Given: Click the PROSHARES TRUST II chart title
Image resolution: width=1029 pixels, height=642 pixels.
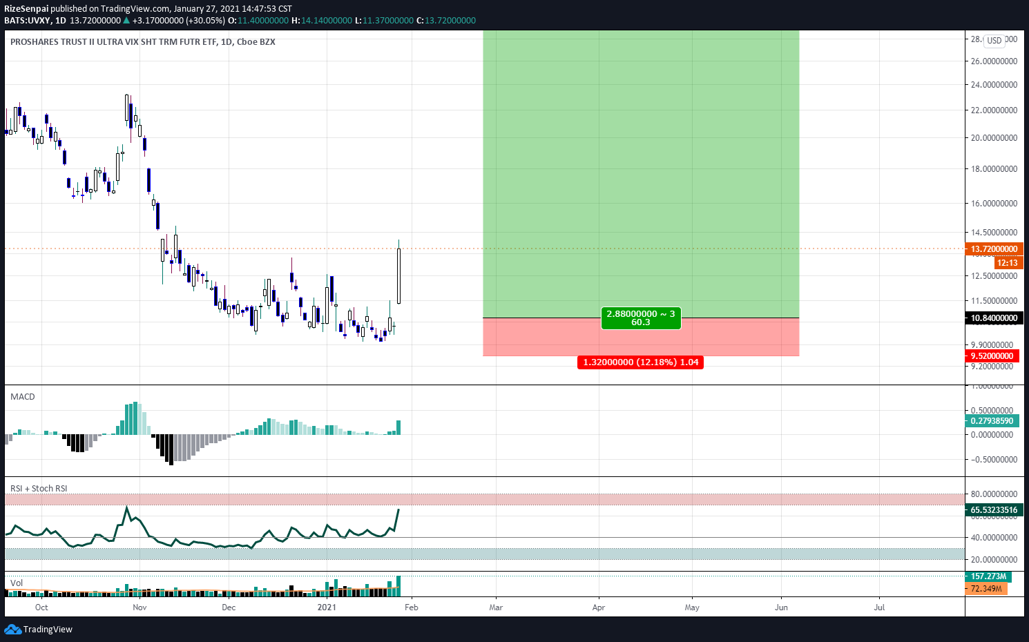Looking at the screenshot, I should coord(143,42).
